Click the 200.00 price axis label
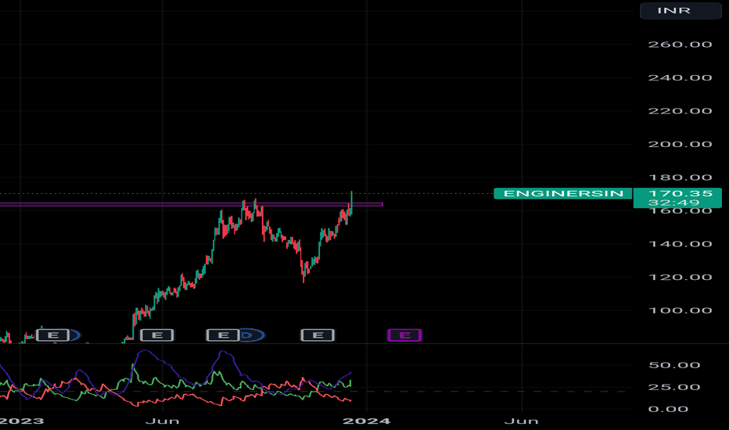729x430 pixels. (x=681, y=144)
